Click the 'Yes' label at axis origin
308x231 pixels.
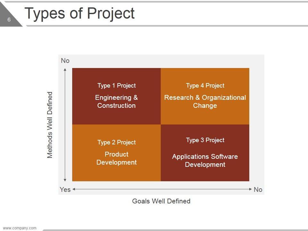(x=65, y=190)
